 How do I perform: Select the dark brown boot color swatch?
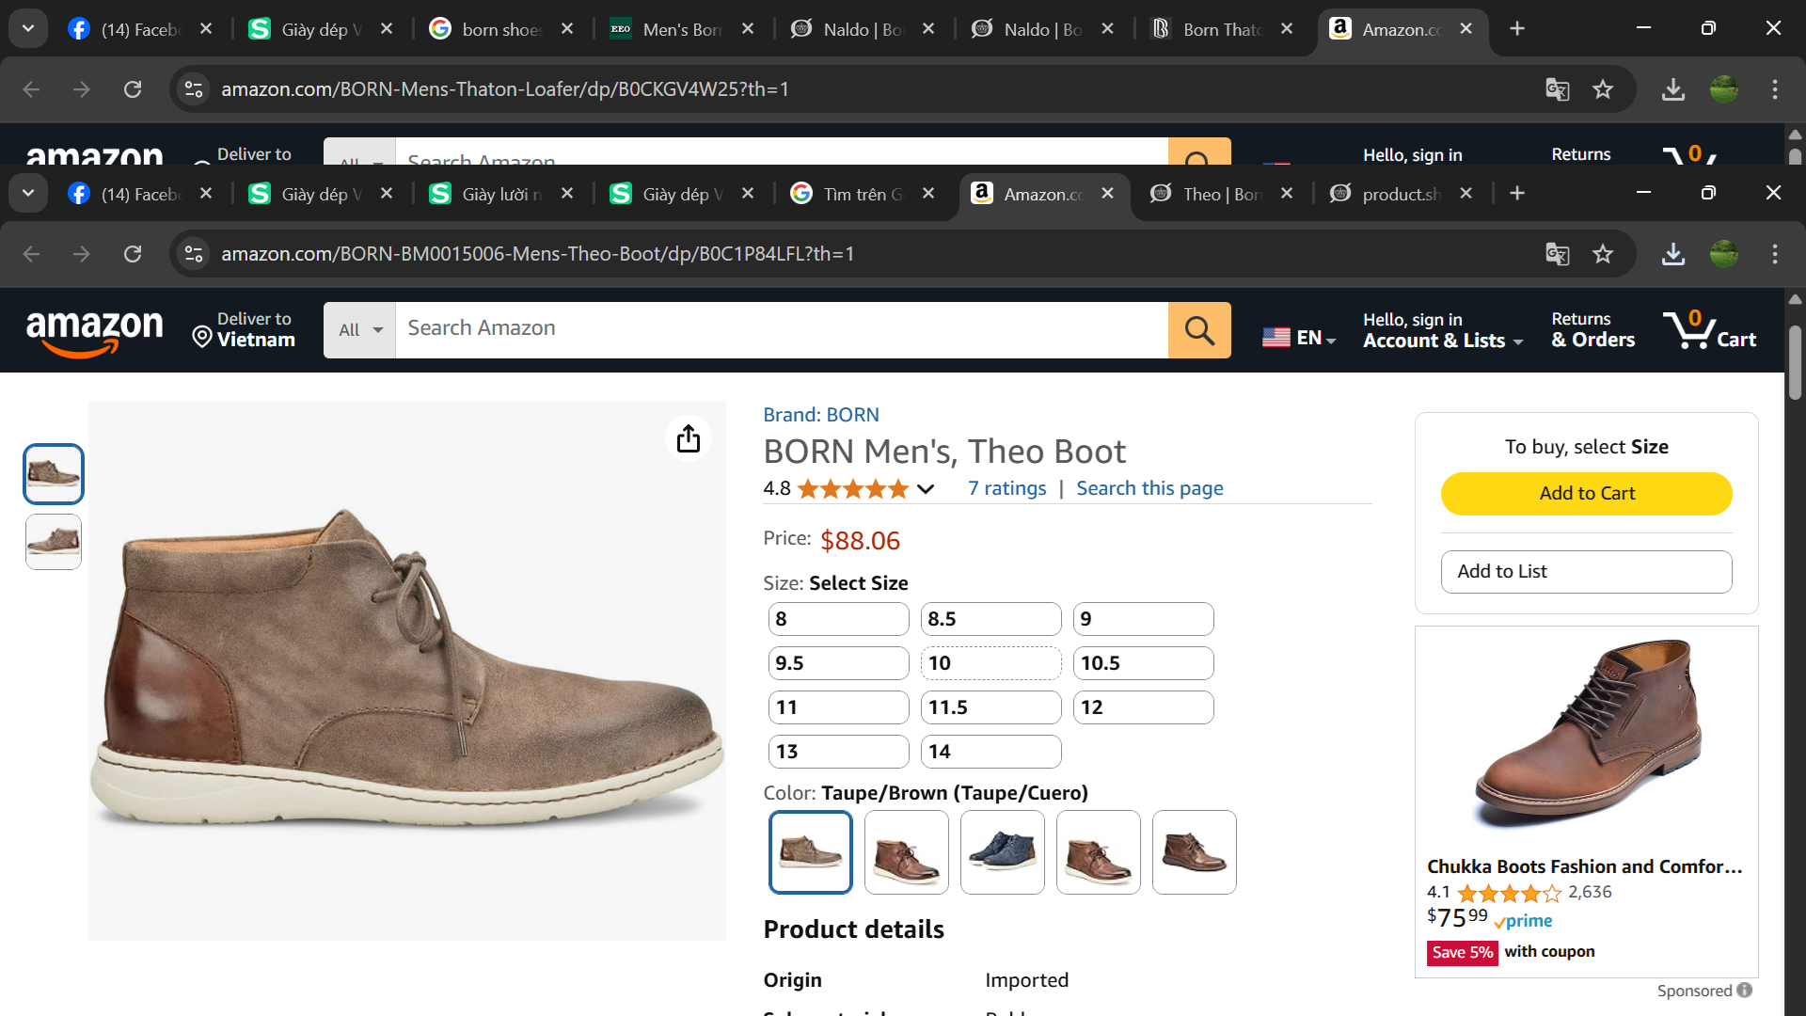(x=1195, y=852)
